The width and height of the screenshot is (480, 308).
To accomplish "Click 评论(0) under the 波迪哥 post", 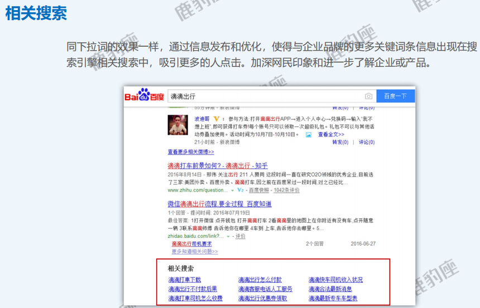I will tap(367, 142).
